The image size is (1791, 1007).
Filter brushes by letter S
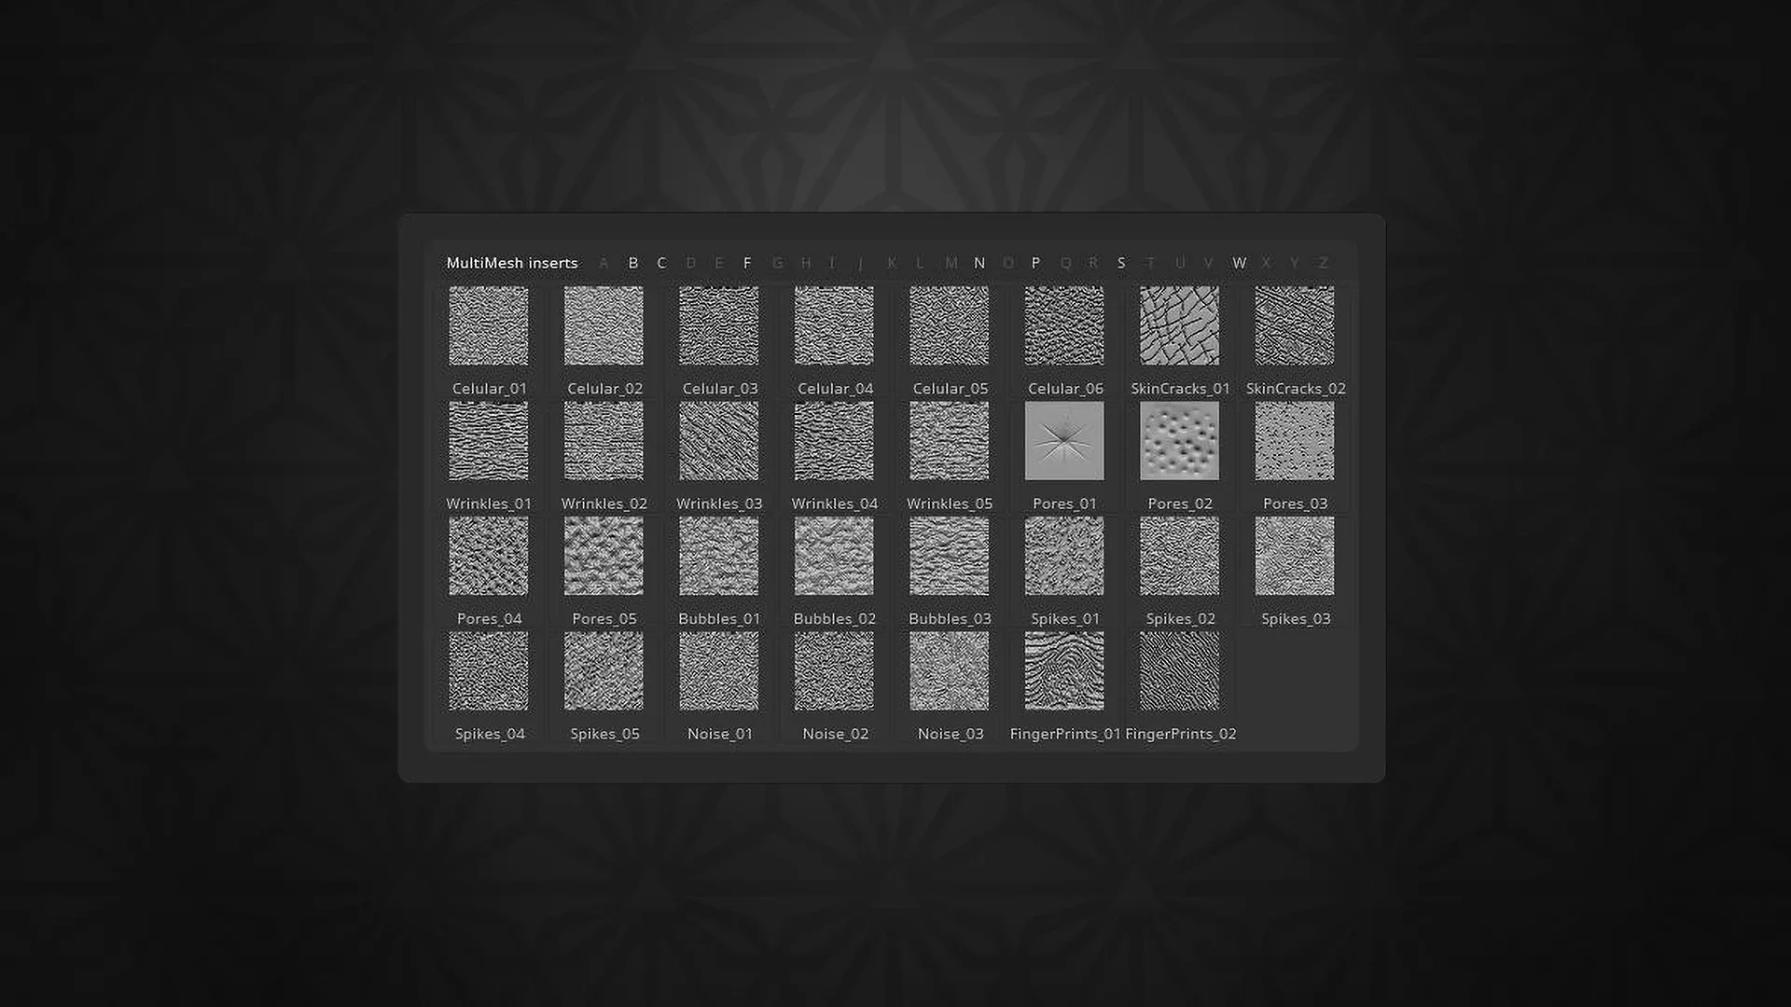[x=1121, y=263]
